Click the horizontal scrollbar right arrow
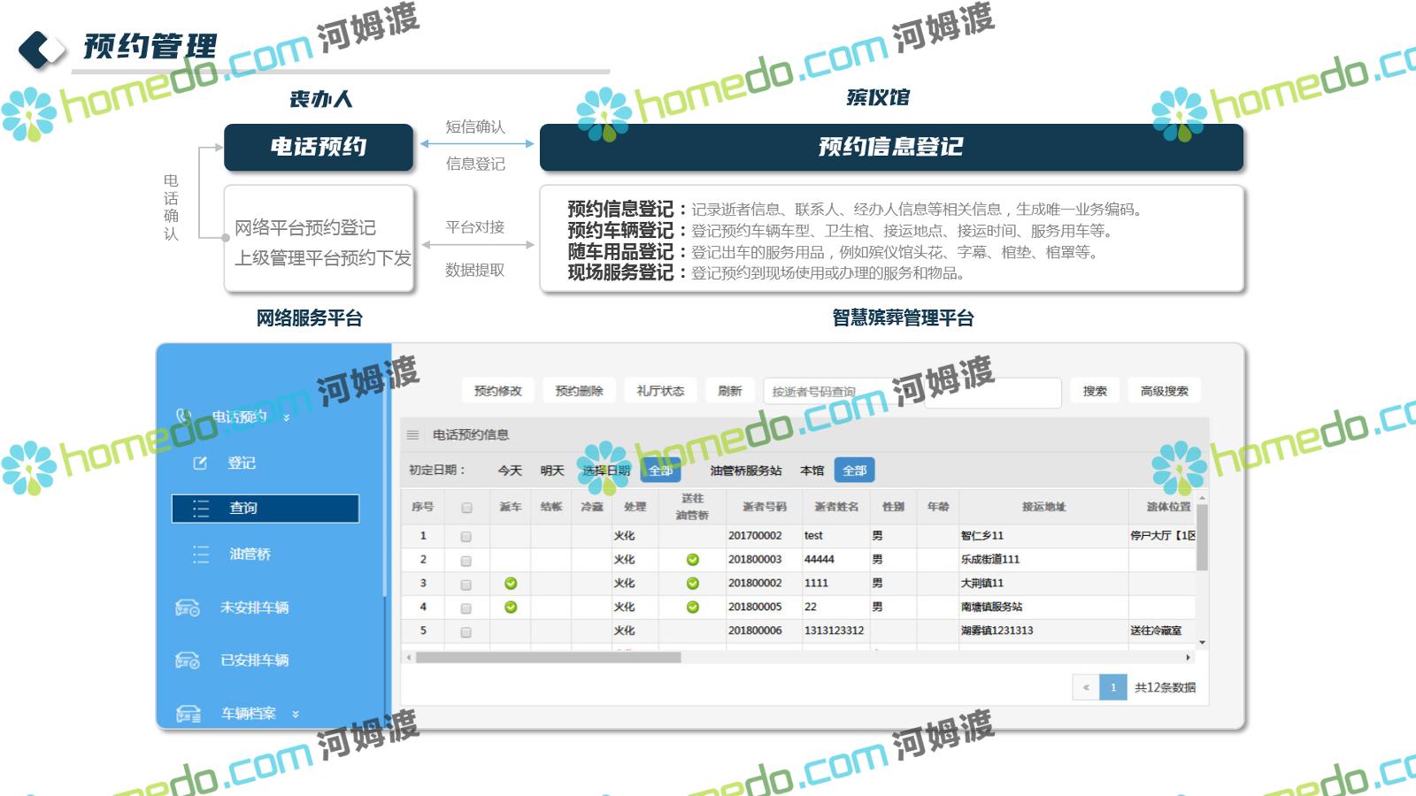This screenshot has height=796, width=1416. (1188, 657)
